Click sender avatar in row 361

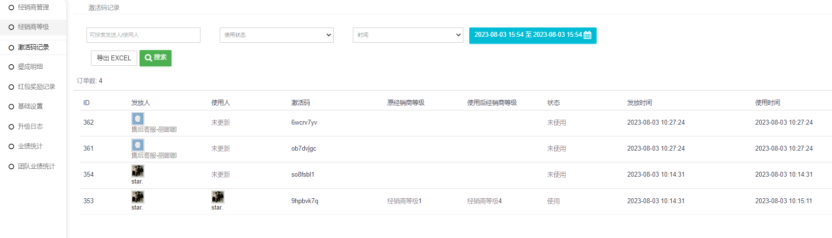coord(138,145)
